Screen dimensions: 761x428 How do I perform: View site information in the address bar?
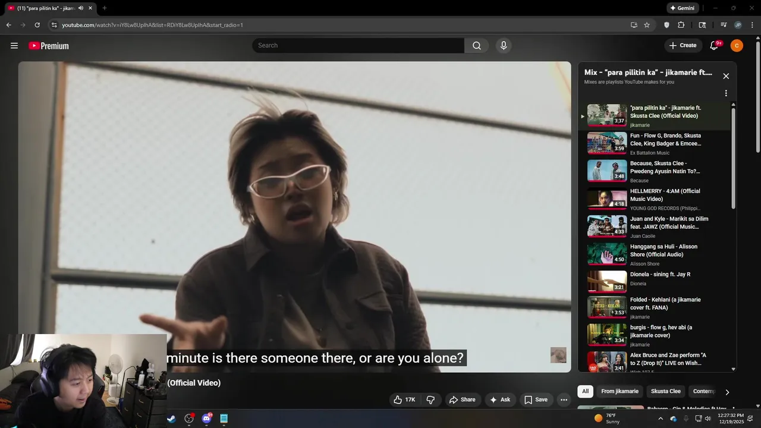[x=54, y=25]
